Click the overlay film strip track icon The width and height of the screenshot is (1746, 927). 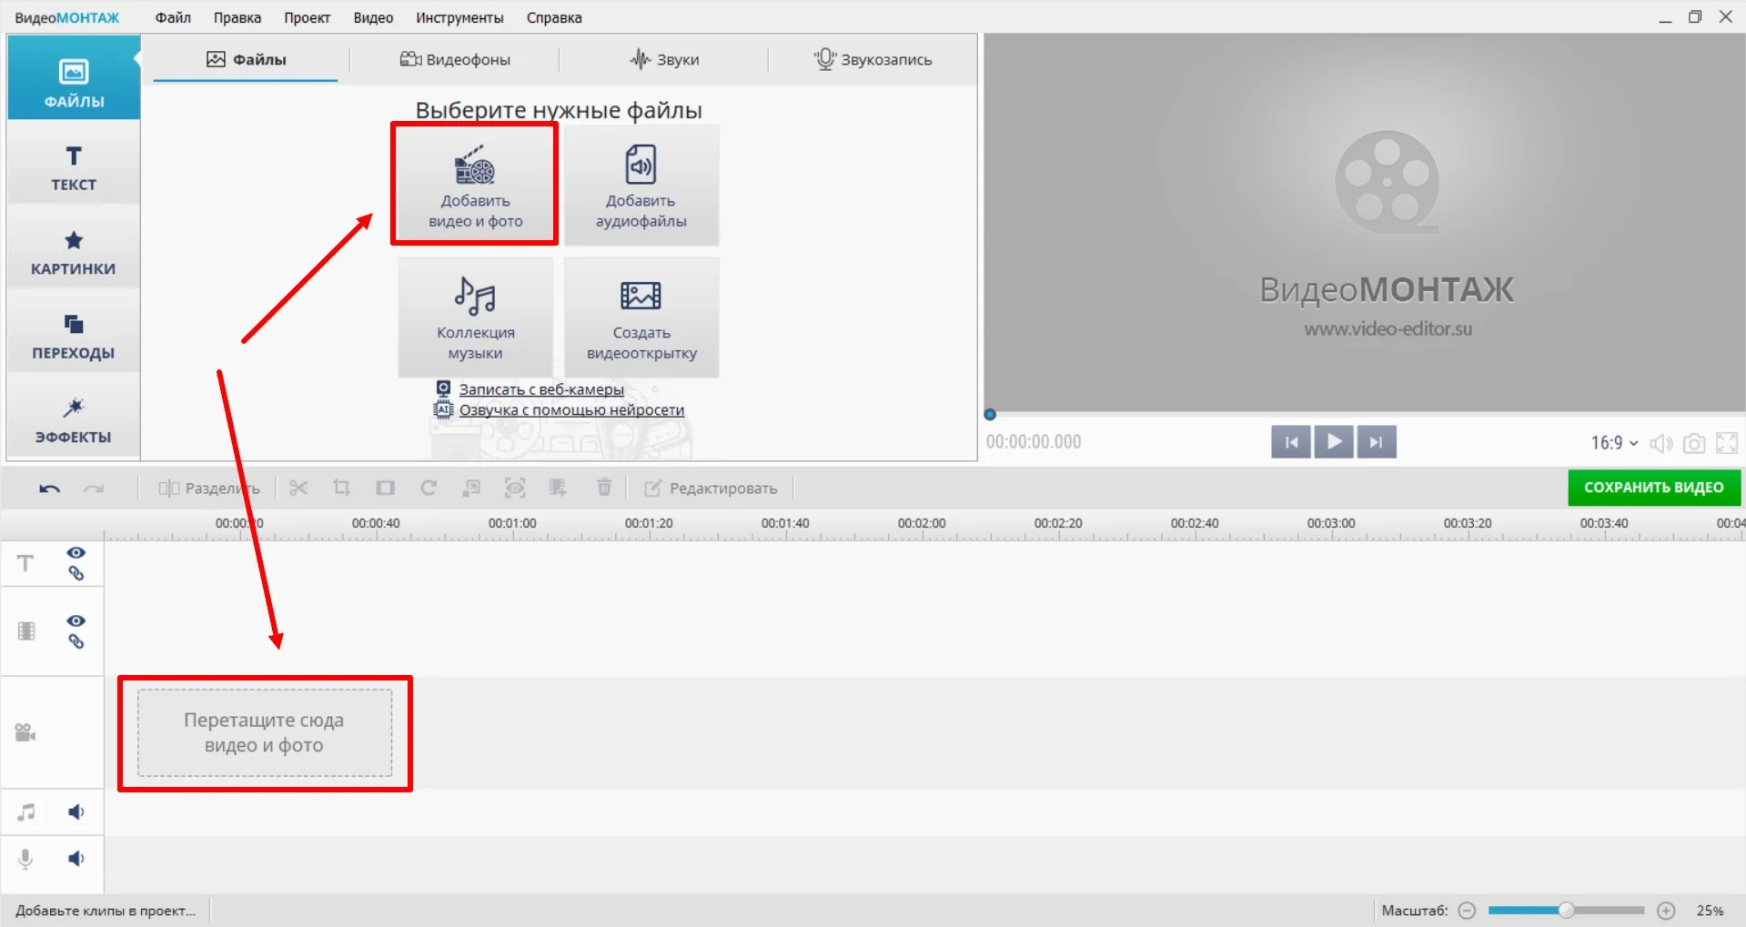coord(26,631)
